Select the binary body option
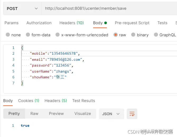Screen dimensions: 177x137 click(x=140, y=35)
